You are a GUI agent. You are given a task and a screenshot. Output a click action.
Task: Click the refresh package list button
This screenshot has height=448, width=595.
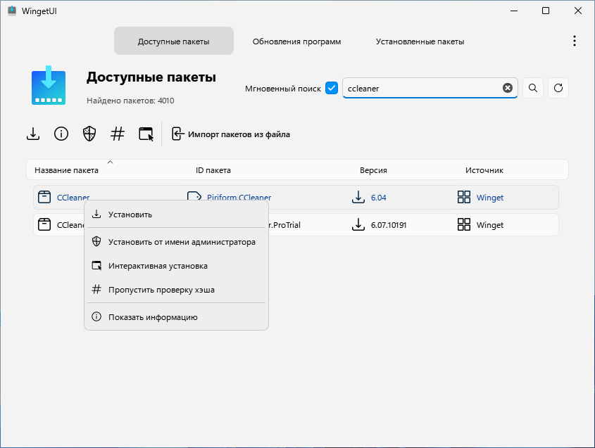coord(558,88)
